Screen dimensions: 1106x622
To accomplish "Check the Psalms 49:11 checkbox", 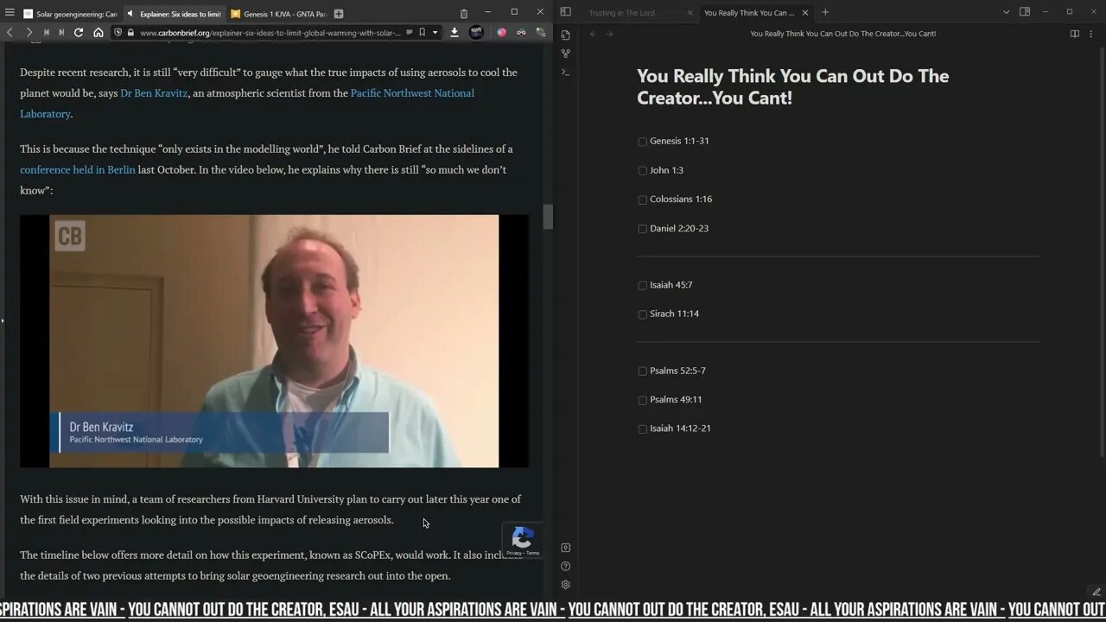I will pos(642,400).
